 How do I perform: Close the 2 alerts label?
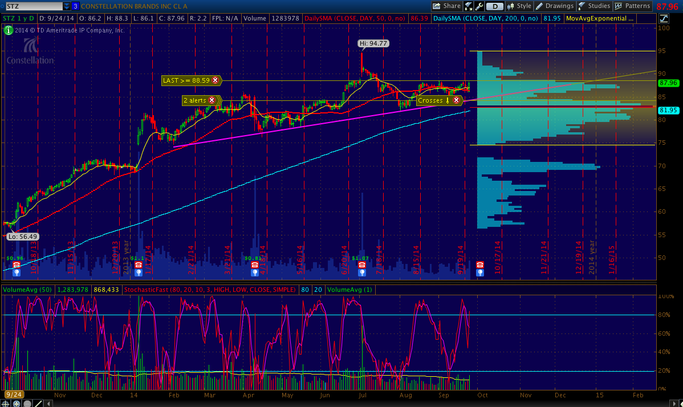pos(212,100)
